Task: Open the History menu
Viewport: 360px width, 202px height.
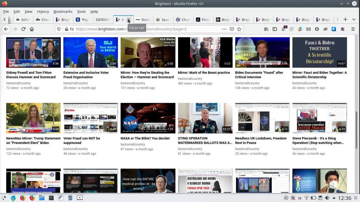Action: tap(43, 12)
